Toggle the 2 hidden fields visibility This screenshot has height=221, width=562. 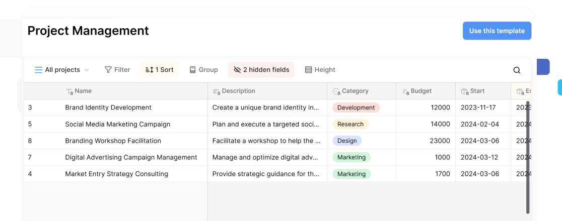[x=261, y=70]
